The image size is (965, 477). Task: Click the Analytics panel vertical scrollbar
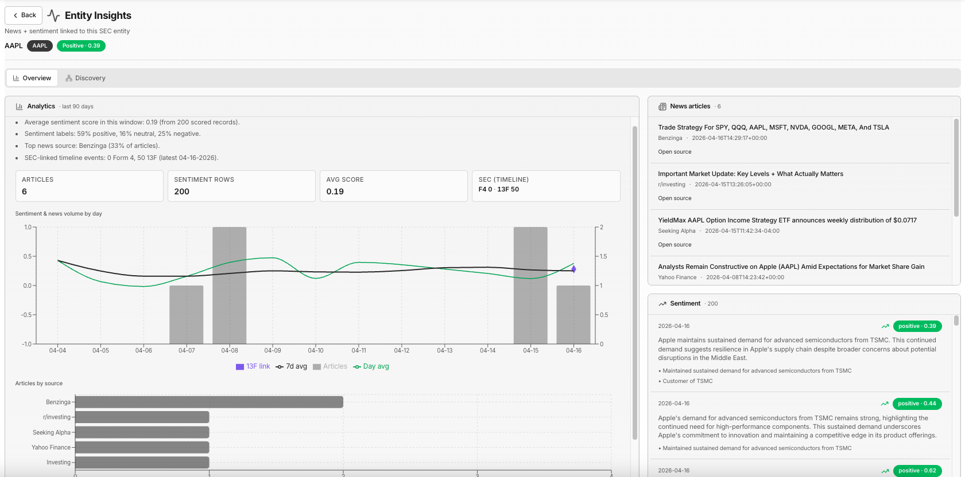coord(635,283)
